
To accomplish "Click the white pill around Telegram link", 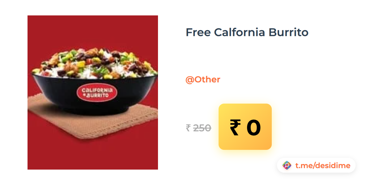I will pos(316,165).
